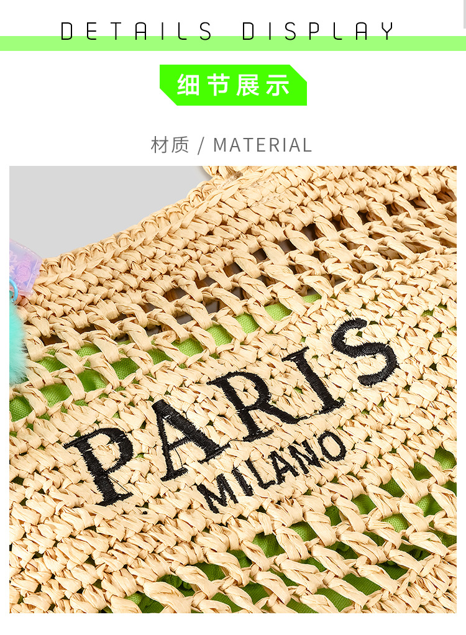Click the teal fluffy pom-pom

pyautogui.click(x=16, y=344)
